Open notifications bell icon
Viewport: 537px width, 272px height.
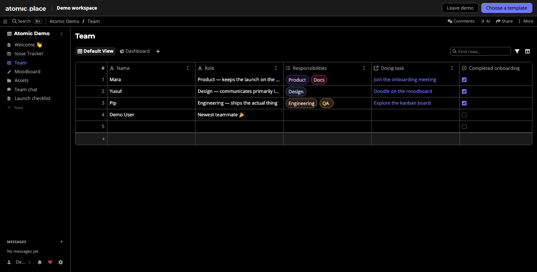point(40,262)
